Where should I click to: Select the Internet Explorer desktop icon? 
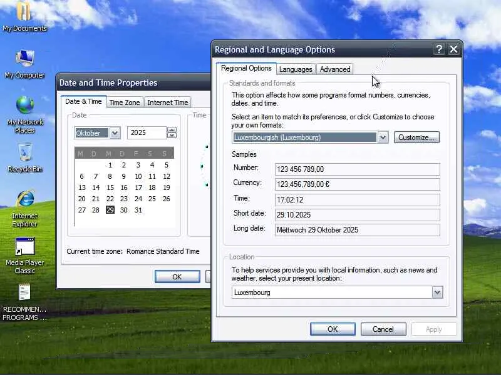[x=24, y=209]
